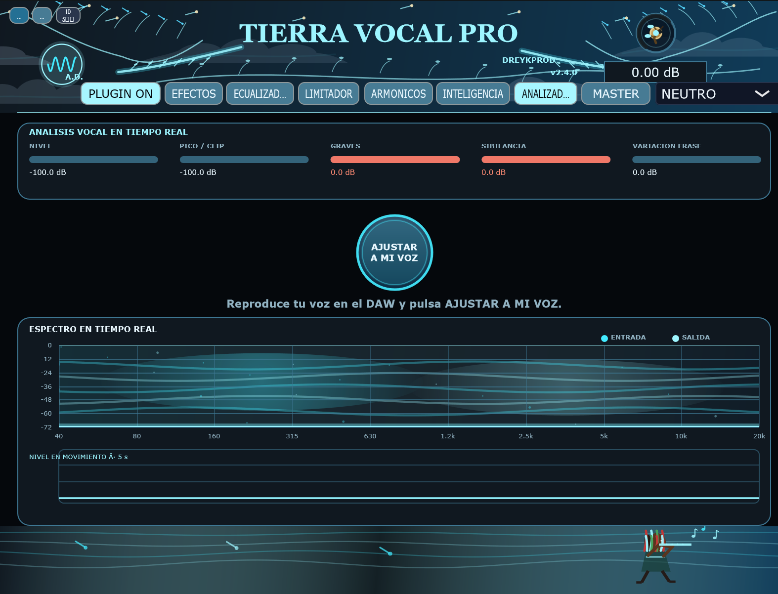Go to the ARMONICOS tab
Image resolution: width=778 pixels, height=594 pixels.
point(398,93)
